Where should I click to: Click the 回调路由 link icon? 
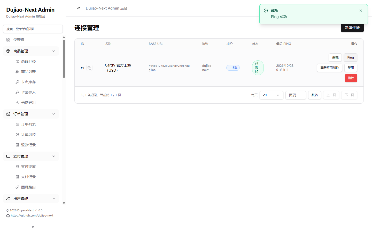point(17,187)
